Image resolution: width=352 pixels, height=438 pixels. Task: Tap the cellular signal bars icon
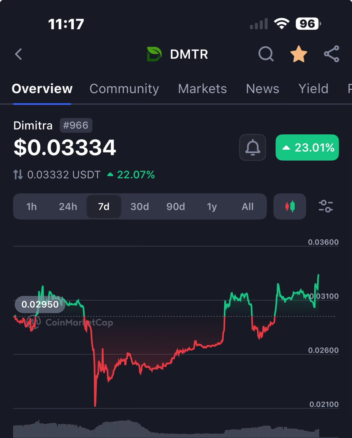(x=259, y=24)
